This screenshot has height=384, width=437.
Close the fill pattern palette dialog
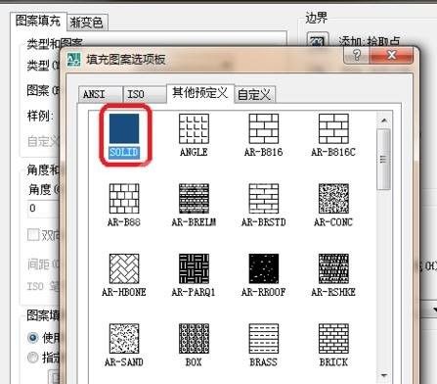point(391,55)
